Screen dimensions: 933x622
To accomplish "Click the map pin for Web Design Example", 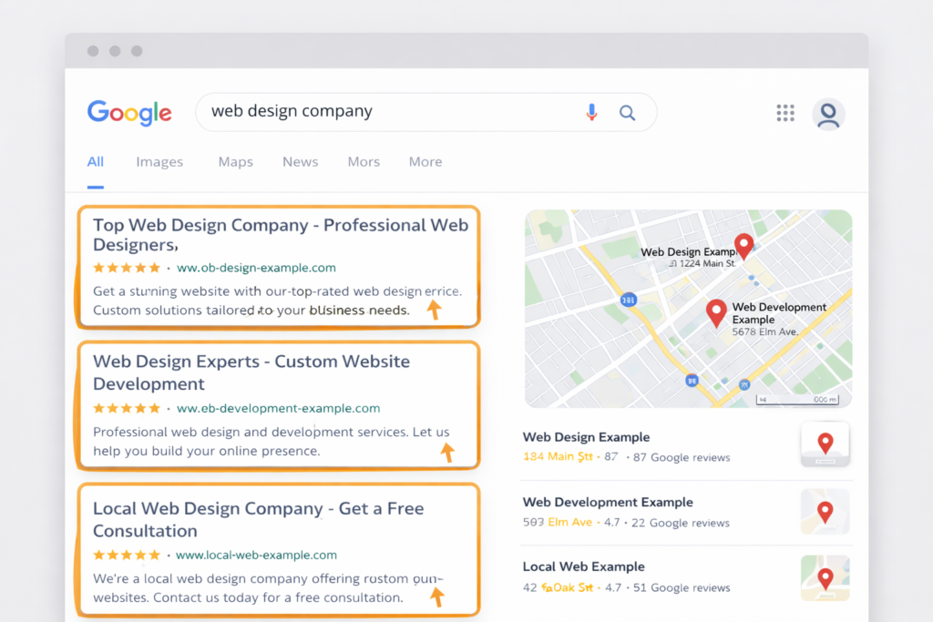I will pos(743,244).
